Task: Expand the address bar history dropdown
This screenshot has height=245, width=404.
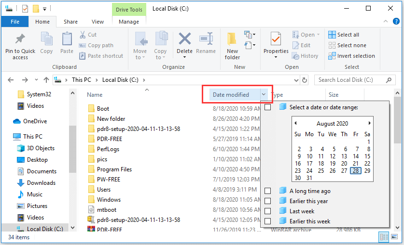Action: pos(296,80)
